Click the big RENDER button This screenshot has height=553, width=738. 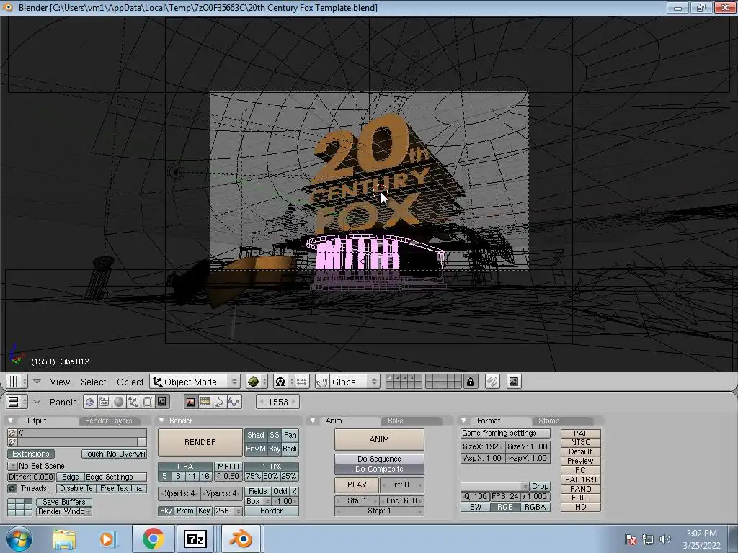pyautogui.click(x=200, y=442)
